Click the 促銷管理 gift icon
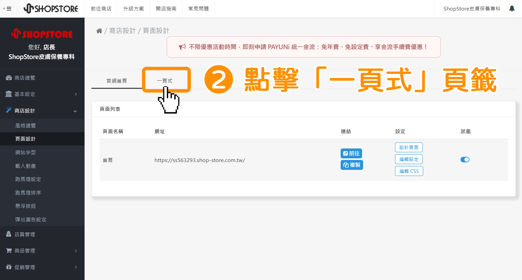 pyautogui.click(x=9, y=267)
